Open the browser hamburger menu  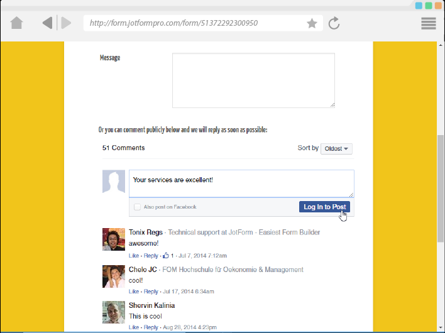[429, 23]
